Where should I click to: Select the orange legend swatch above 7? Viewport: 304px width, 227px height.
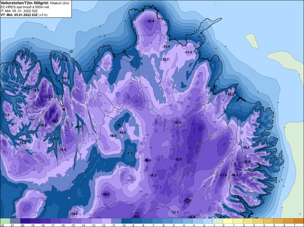(299, 221)
